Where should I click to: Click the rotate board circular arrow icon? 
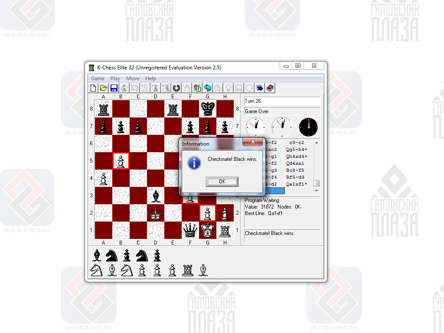pos(176,88)
